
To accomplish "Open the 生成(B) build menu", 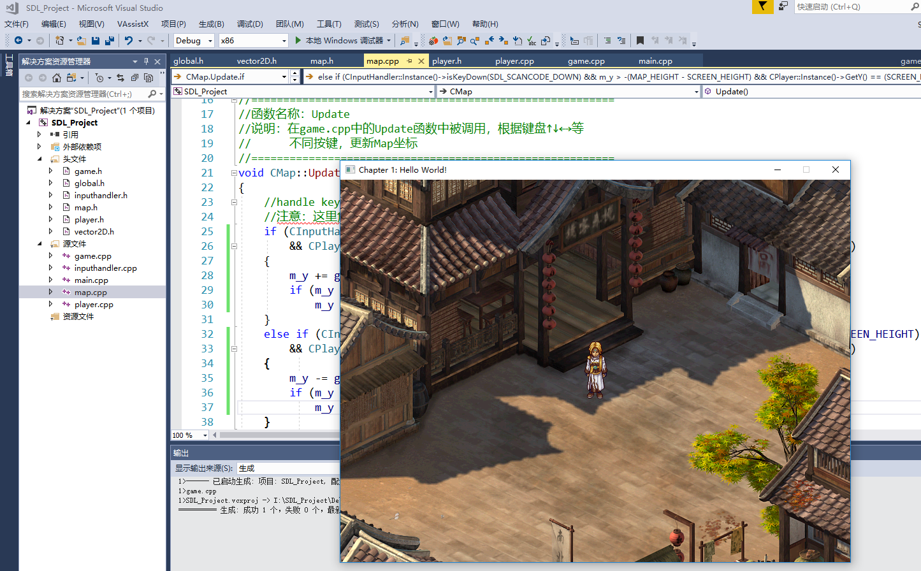I will (x=212, y=24).
